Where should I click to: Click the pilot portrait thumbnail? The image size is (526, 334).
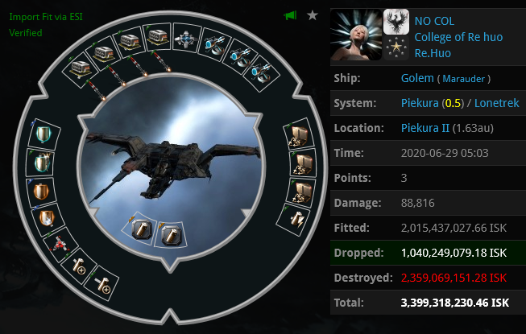point(356,35)
